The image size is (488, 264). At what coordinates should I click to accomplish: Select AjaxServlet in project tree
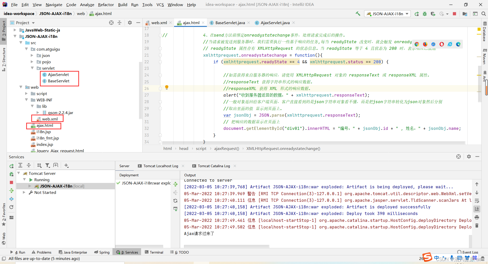pos(58,74)
